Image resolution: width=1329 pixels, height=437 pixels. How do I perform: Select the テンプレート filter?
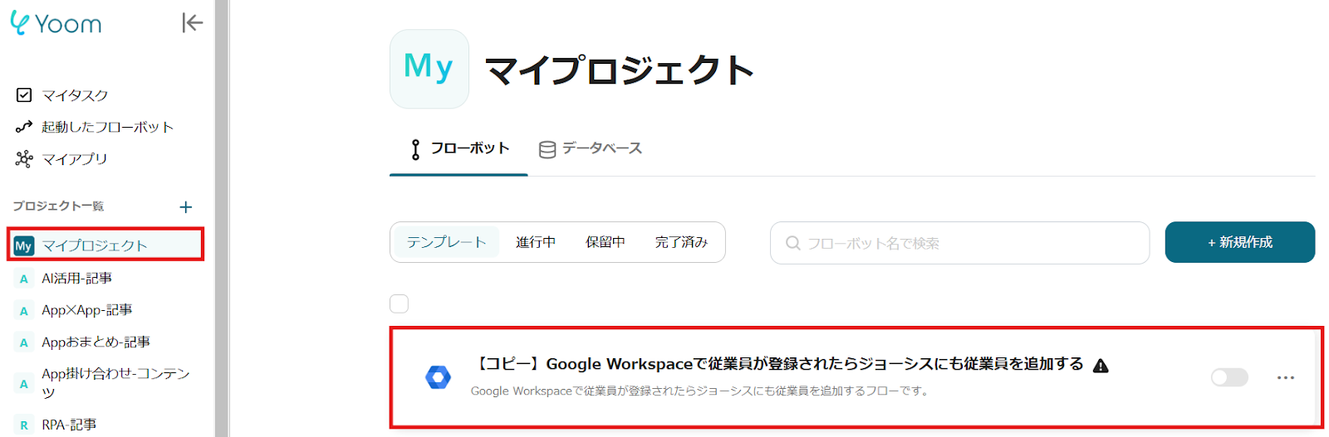click(446, 242)
